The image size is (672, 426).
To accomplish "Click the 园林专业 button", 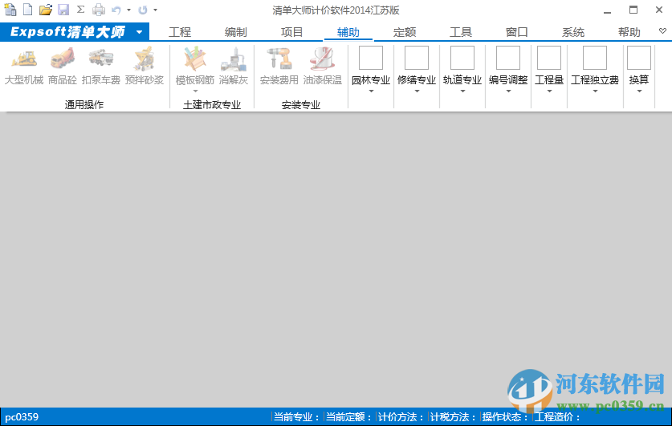I will click(371, 67).
